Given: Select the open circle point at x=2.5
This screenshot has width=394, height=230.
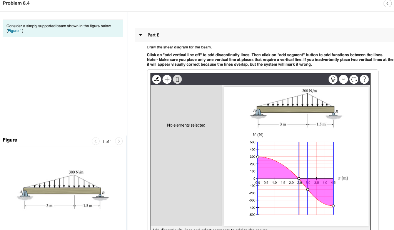Looking at the screenshot, I should click(x=299, y=179).
